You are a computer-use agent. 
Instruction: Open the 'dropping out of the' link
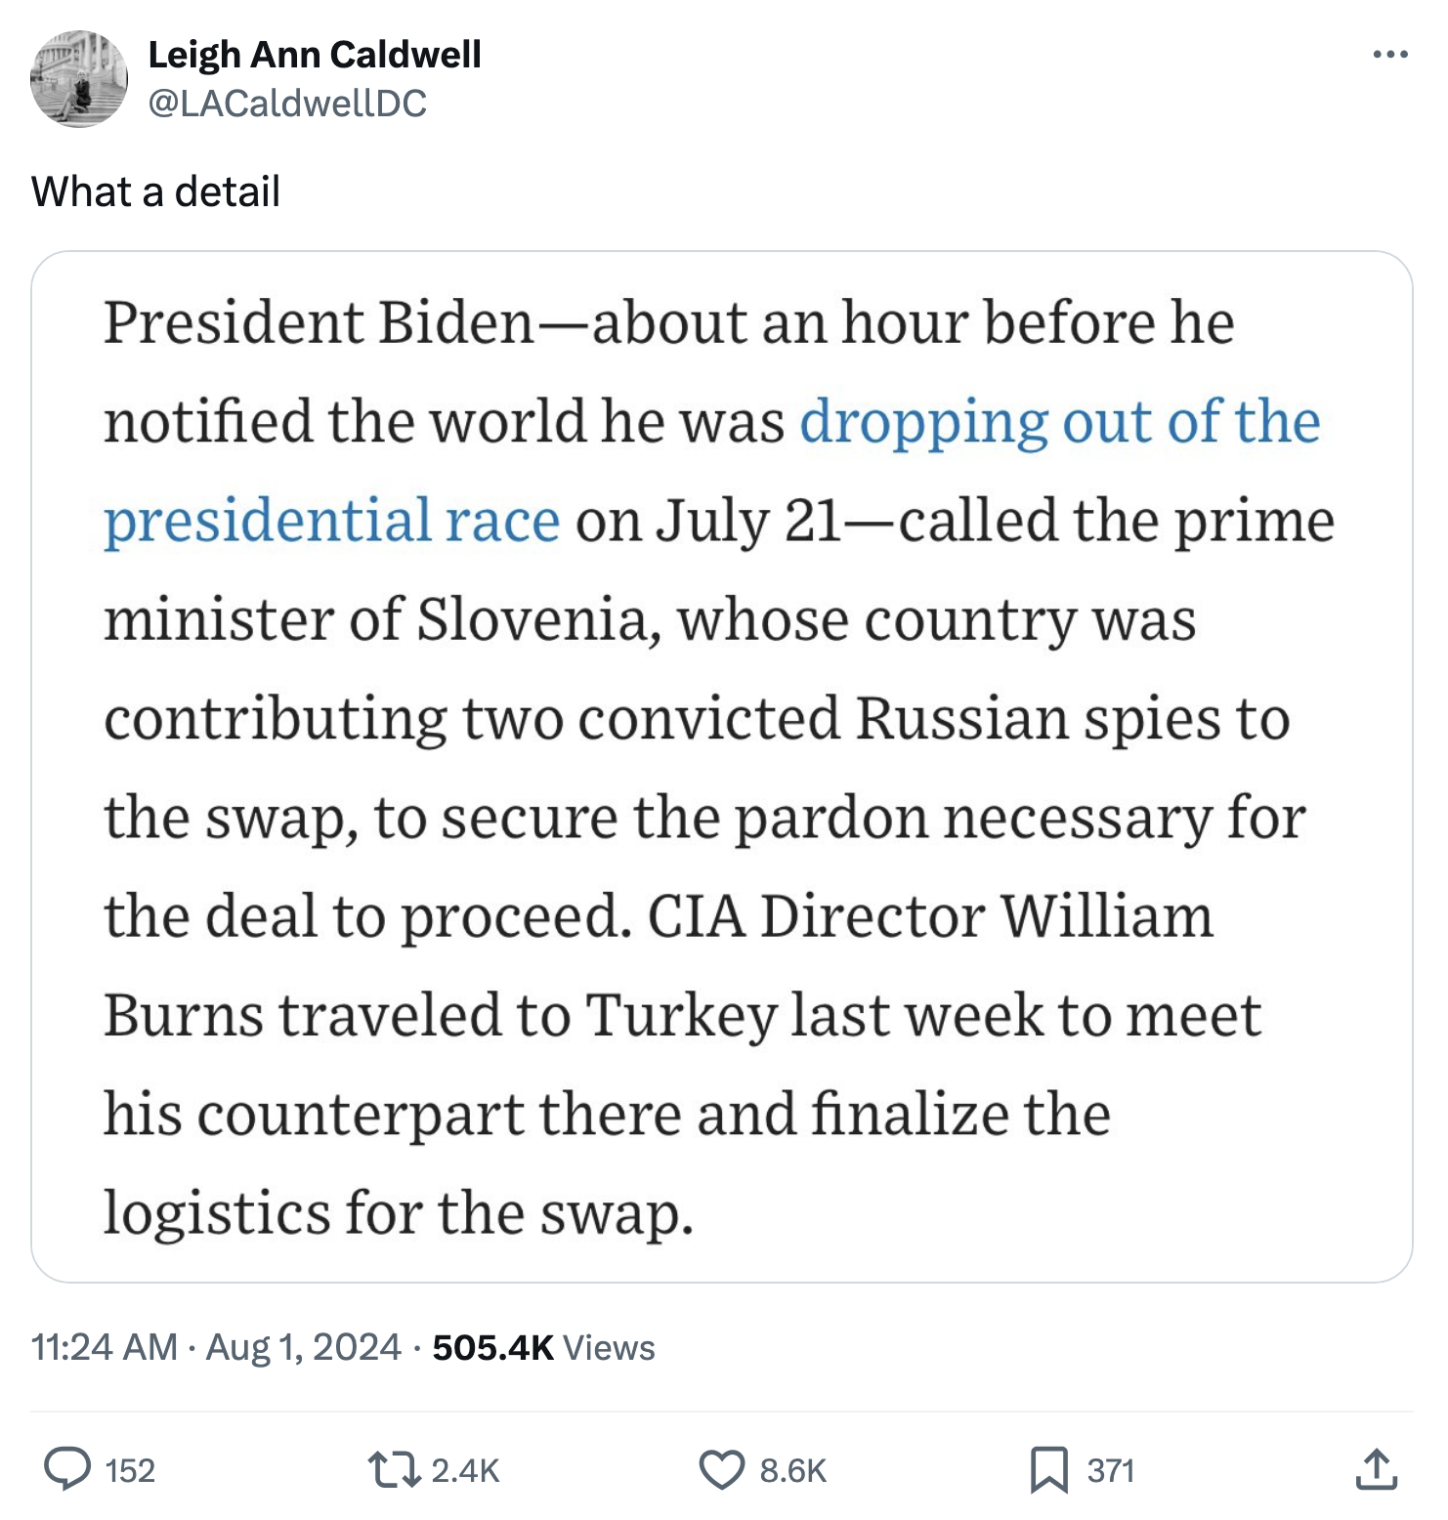click(1059, 422)
